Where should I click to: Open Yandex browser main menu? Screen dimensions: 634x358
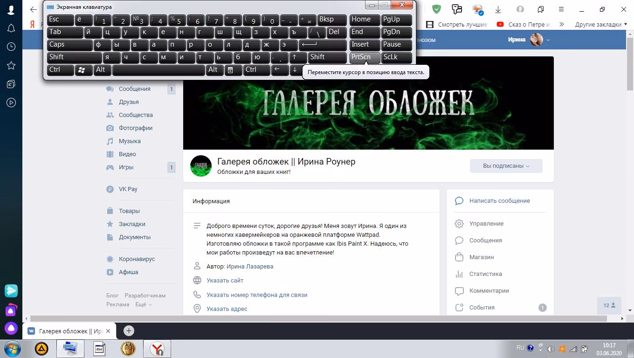click(x=561, y=9)
